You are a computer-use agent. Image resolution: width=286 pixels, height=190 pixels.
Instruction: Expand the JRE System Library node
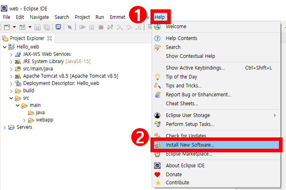click(x=11, y=62)
